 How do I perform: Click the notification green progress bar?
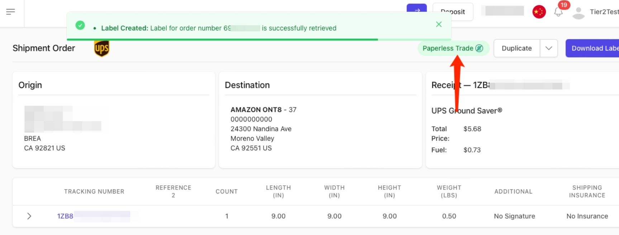(222, 39)
